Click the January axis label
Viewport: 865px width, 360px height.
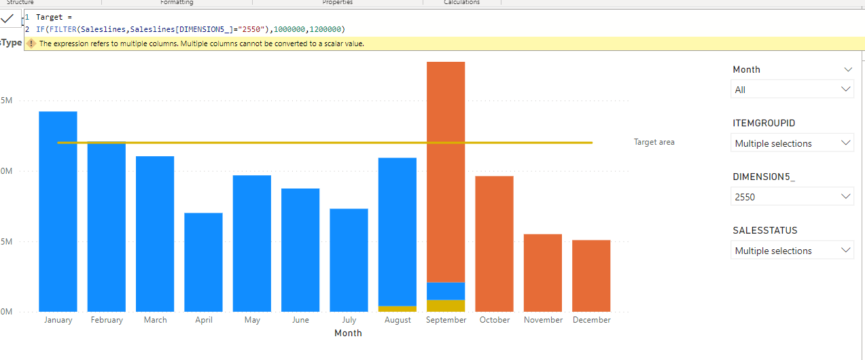[x=58, y=320]
